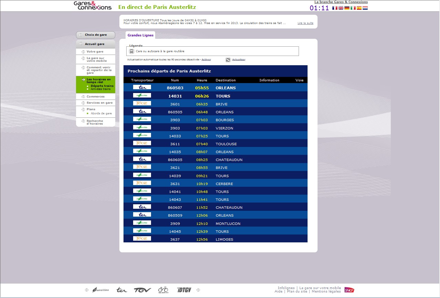The image size is (440, 298).
Task: Click Intercités logo for Montlucon train
Action: (142, 222)
